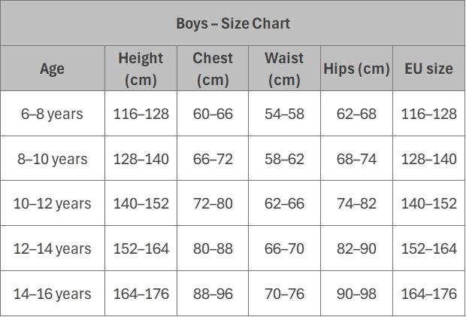Select the Hips (cm) column header
The height and width of the screenshot is (317, 466).
[x=356, y=69]
